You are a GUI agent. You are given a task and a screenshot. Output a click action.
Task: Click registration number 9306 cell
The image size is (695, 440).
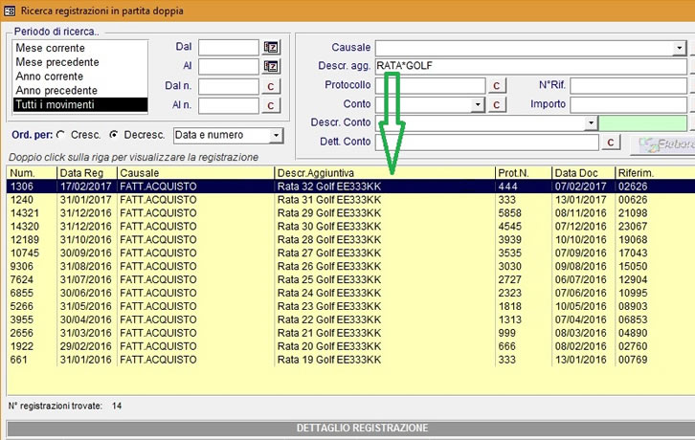point(22,266)
